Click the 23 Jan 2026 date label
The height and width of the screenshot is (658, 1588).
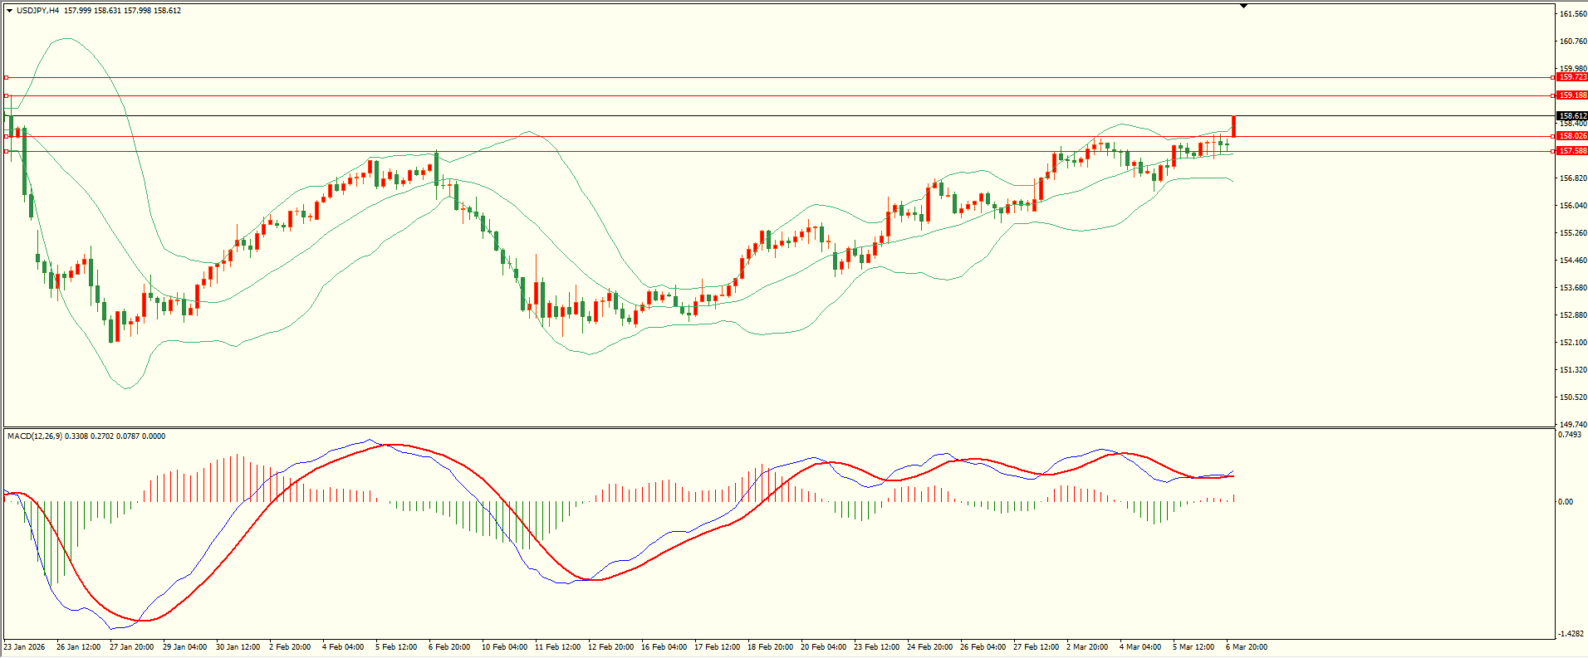pyautogui.click(x=25, y=647)
